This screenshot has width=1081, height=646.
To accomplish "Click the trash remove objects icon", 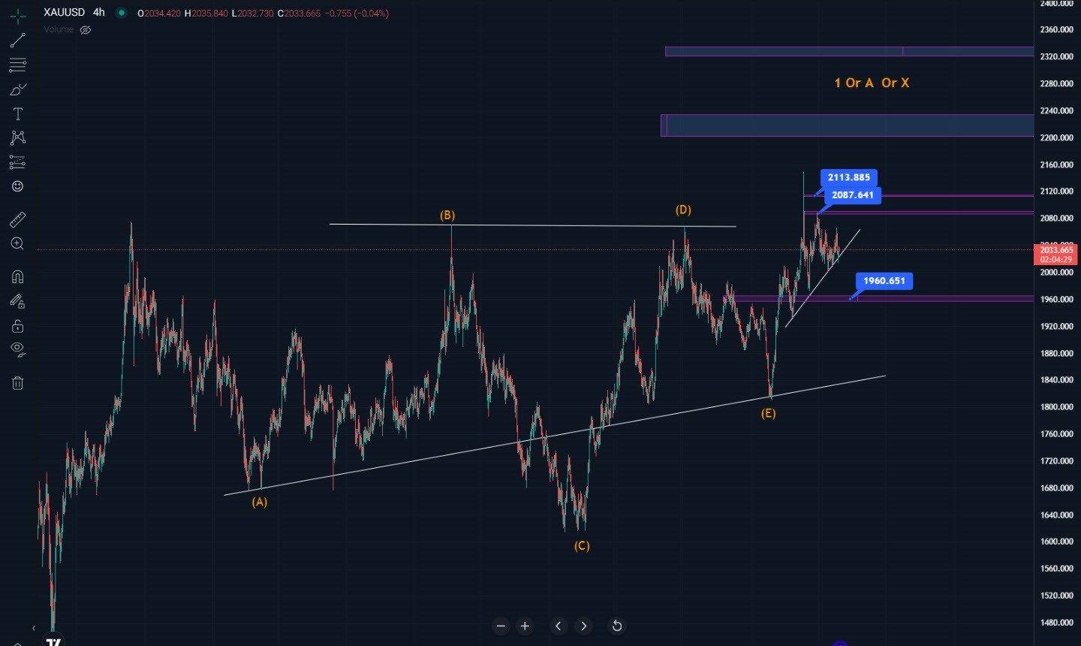I will point(17,383).
